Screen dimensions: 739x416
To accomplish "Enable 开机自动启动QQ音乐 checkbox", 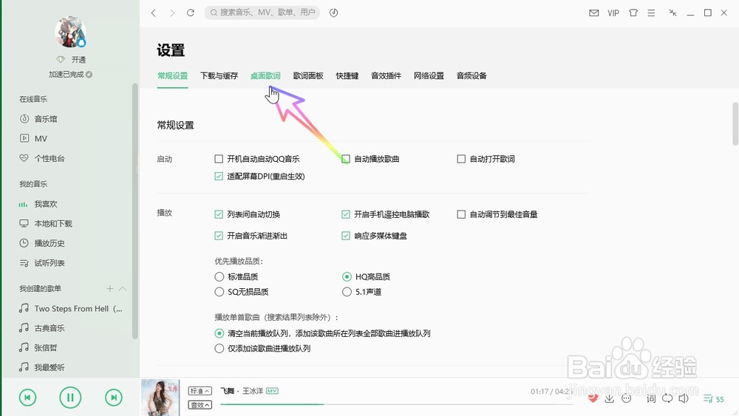I will coord(219,159).
